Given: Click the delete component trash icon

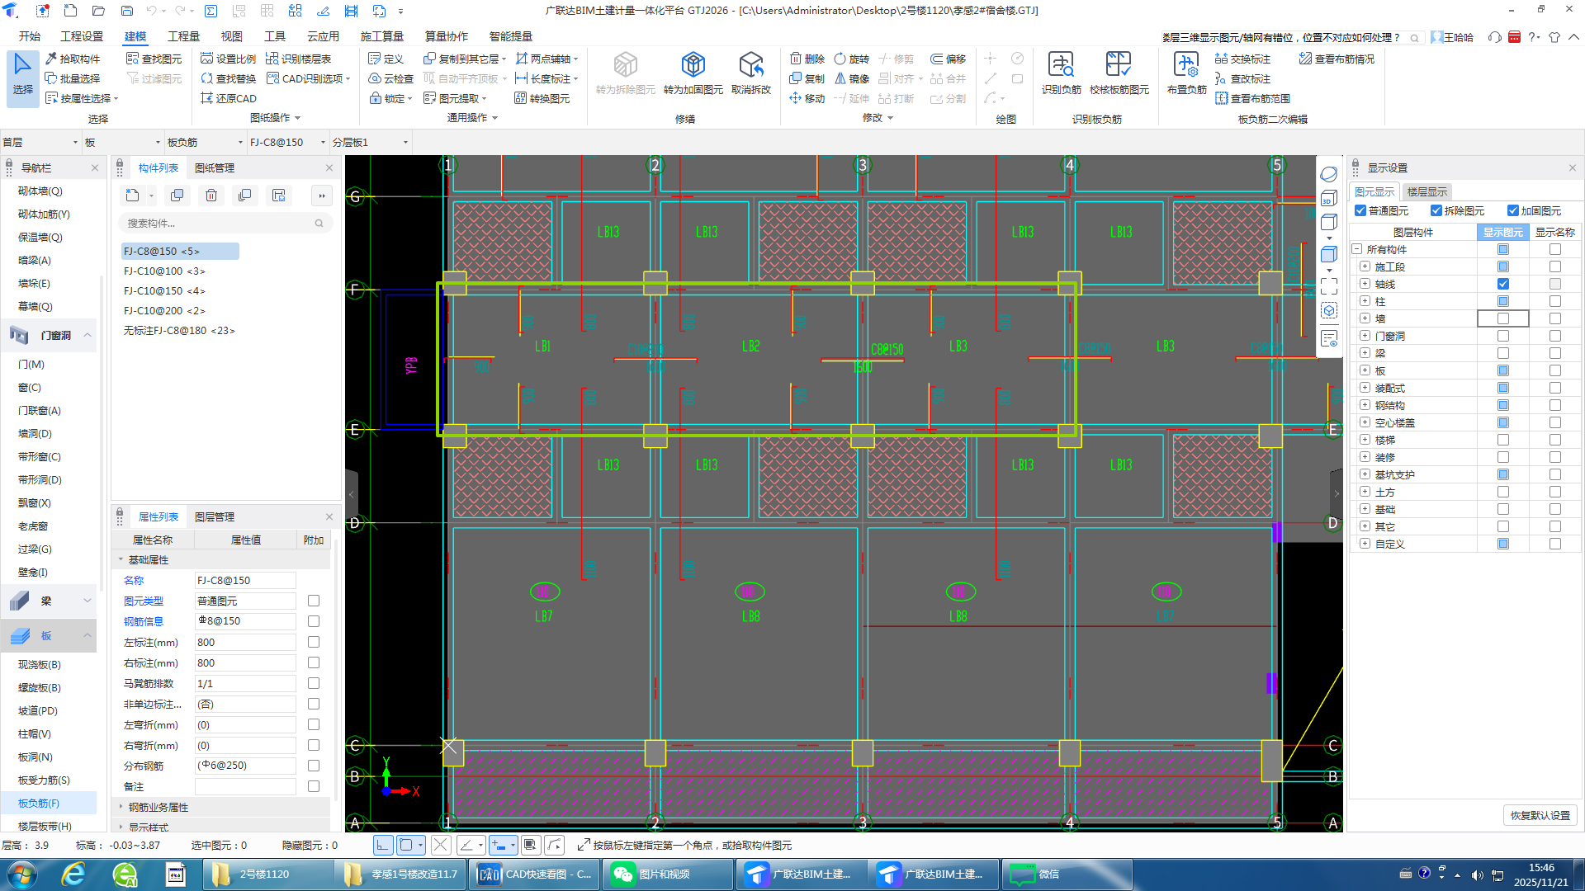Looking at the screenshot, I should pos(211,196).
